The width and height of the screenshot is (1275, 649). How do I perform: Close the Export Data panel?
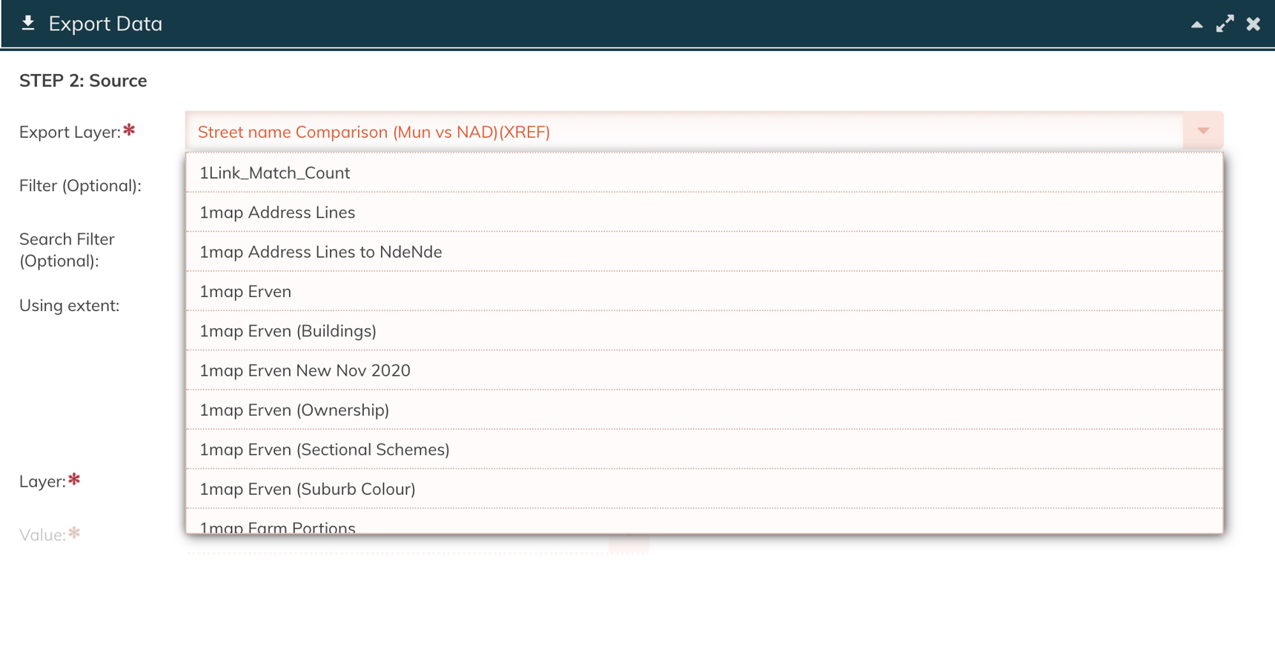tap(1254, 24)
